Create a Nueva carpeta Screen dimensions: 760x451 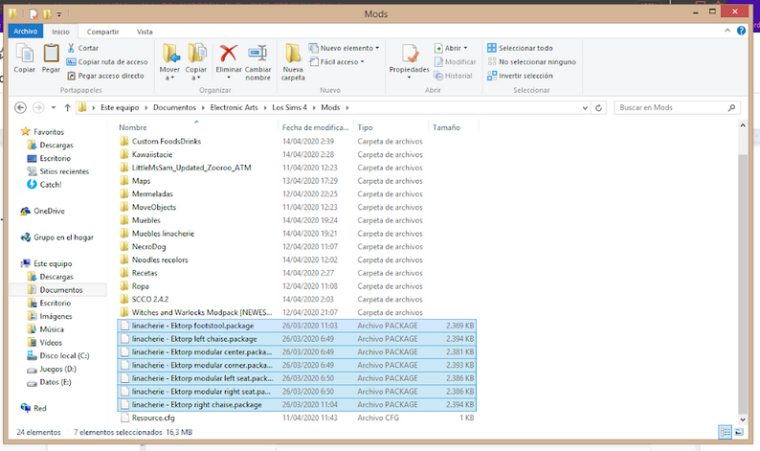293,61
